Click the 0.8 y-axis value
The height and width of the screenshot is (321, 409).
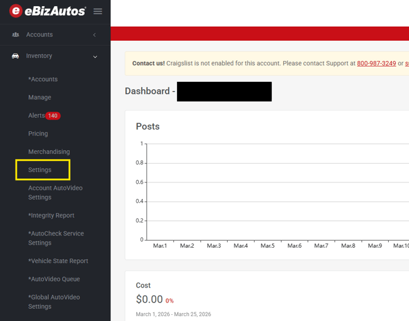[140, 163]
